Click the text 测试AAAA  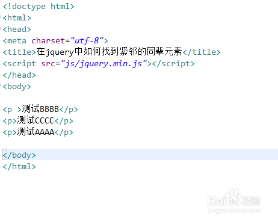pos(36,132)
